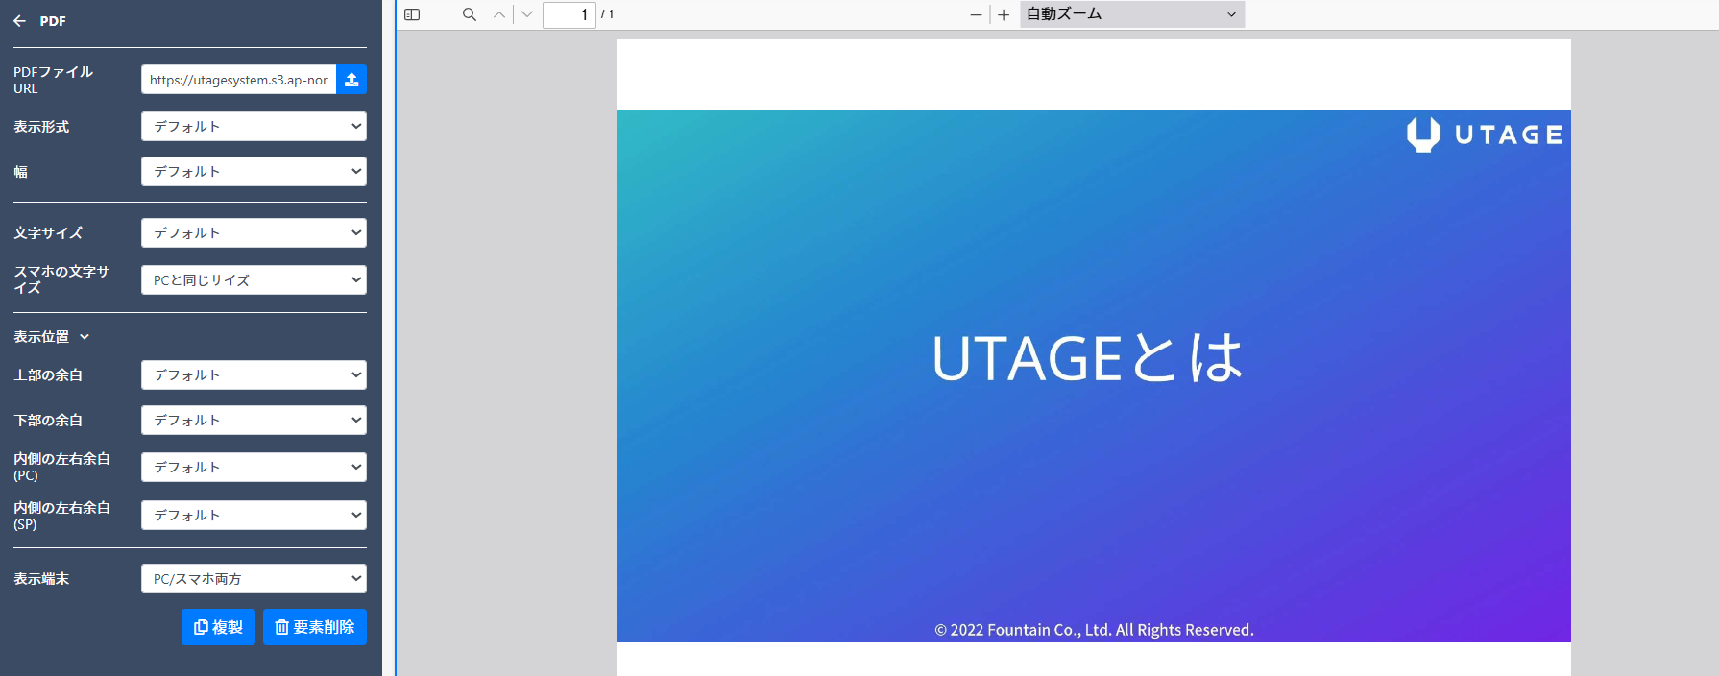The height and width of the screenshot is (676, 1719).
Task: Open the 幅 dropdown
Action: point(254,172)
